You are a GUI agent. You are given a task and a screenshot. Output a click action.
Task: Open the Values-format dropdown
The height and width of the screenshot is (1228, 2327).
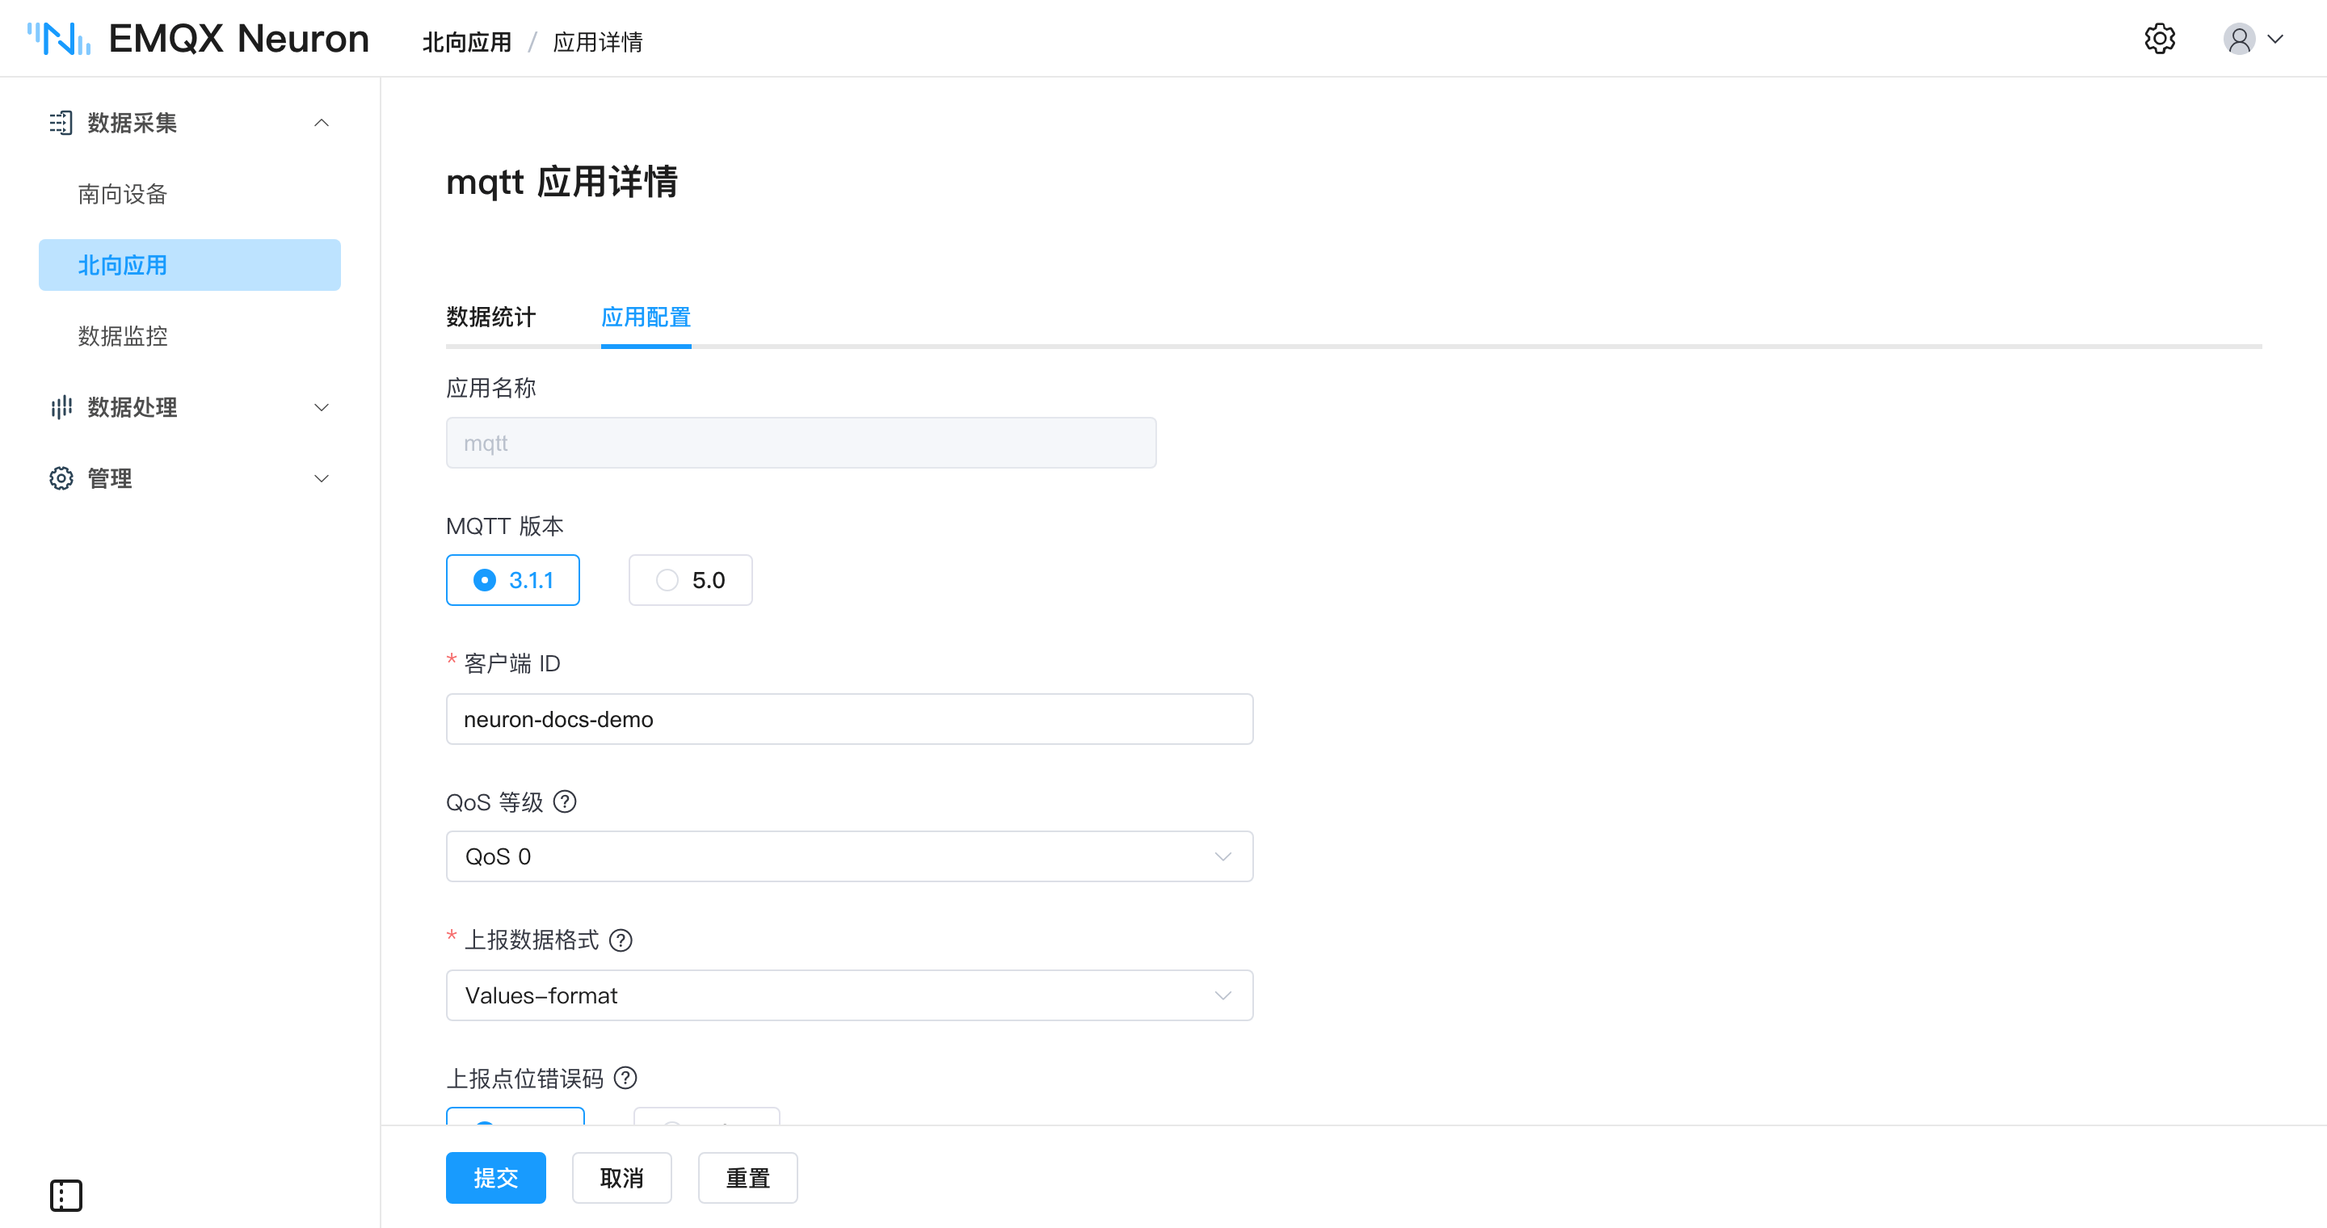pyautogui.click(x=849, y=995)
